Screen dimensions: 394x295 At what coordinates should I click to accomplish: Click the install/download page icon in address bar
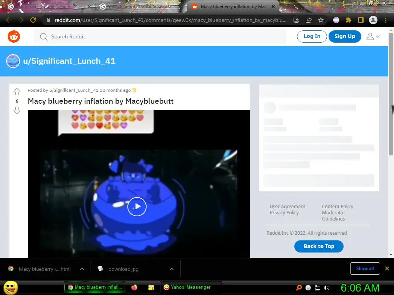[x=296, y=20]
